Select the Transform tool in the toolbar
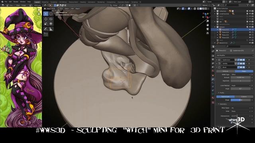The image size is (255, 143). click(51, 24)
